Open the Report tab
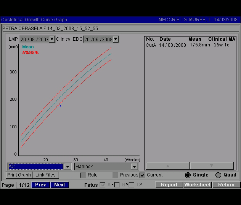The height and width of the screenshot is (205, 241). 169,185
